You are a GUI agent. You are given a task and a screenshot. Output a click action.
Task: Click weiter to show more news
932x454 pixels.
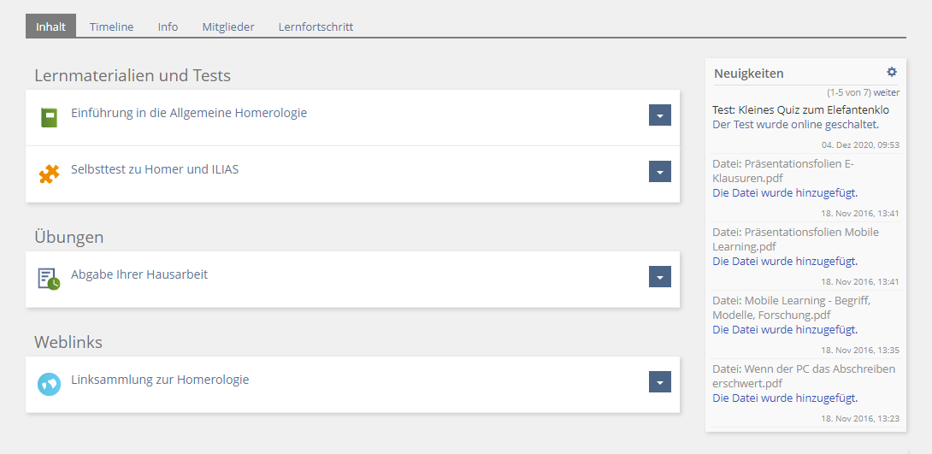[x=887, y=92]
